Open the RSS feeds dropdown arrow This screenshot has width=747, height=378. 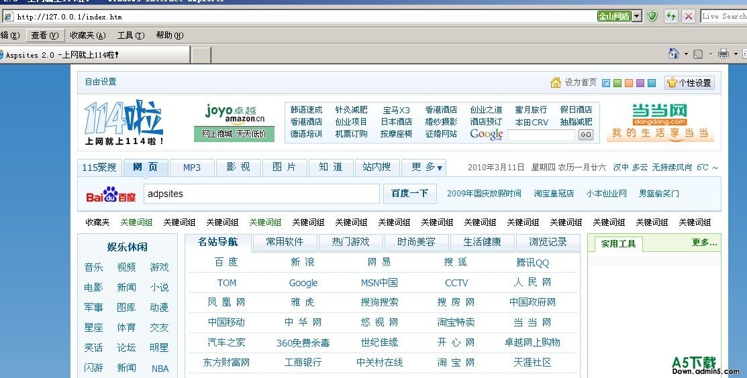710,54
